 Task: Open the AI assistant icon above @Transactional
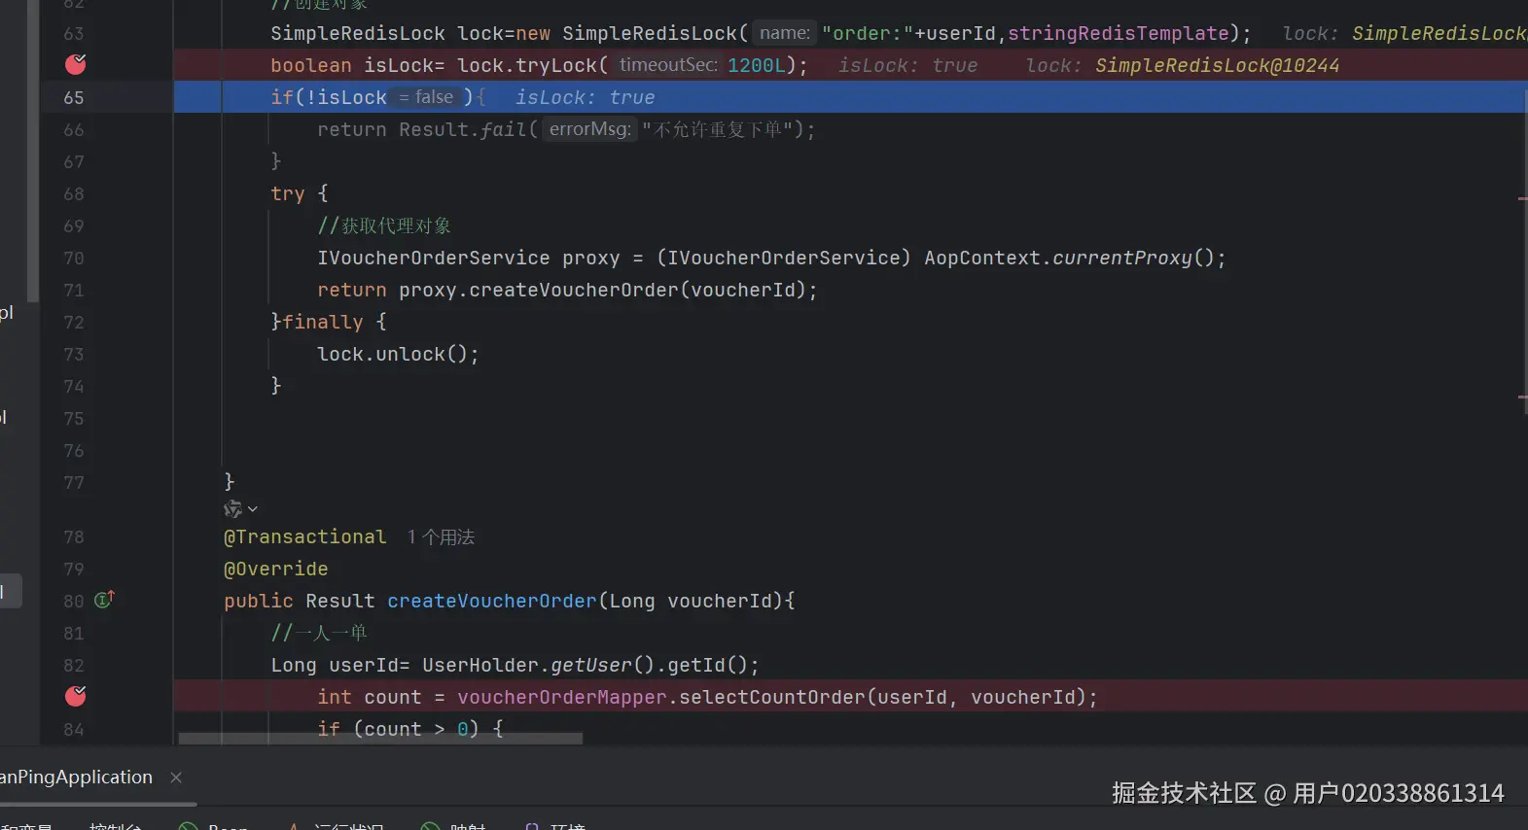[232, 509]
